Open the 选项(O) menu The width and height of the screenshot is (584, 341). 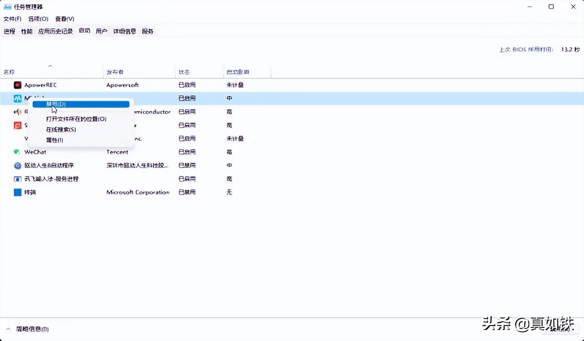38,19
